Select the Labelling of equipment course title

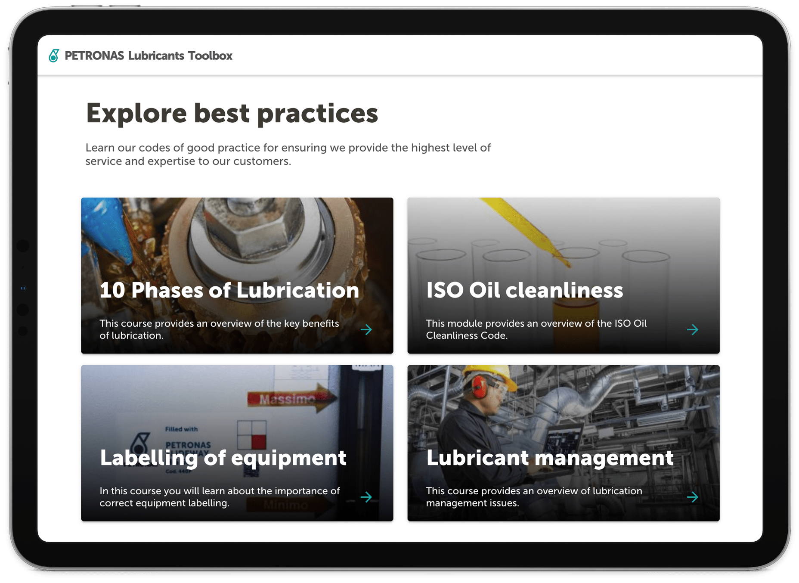coord(223,457)
